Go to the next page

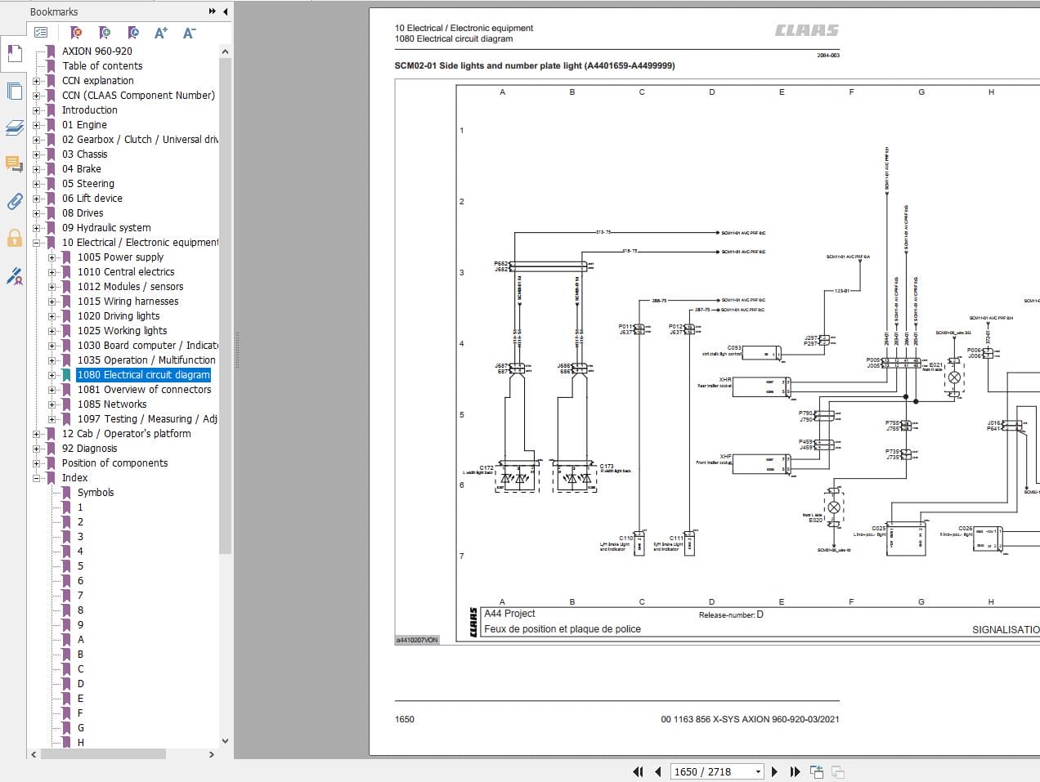tap(775, 771)
